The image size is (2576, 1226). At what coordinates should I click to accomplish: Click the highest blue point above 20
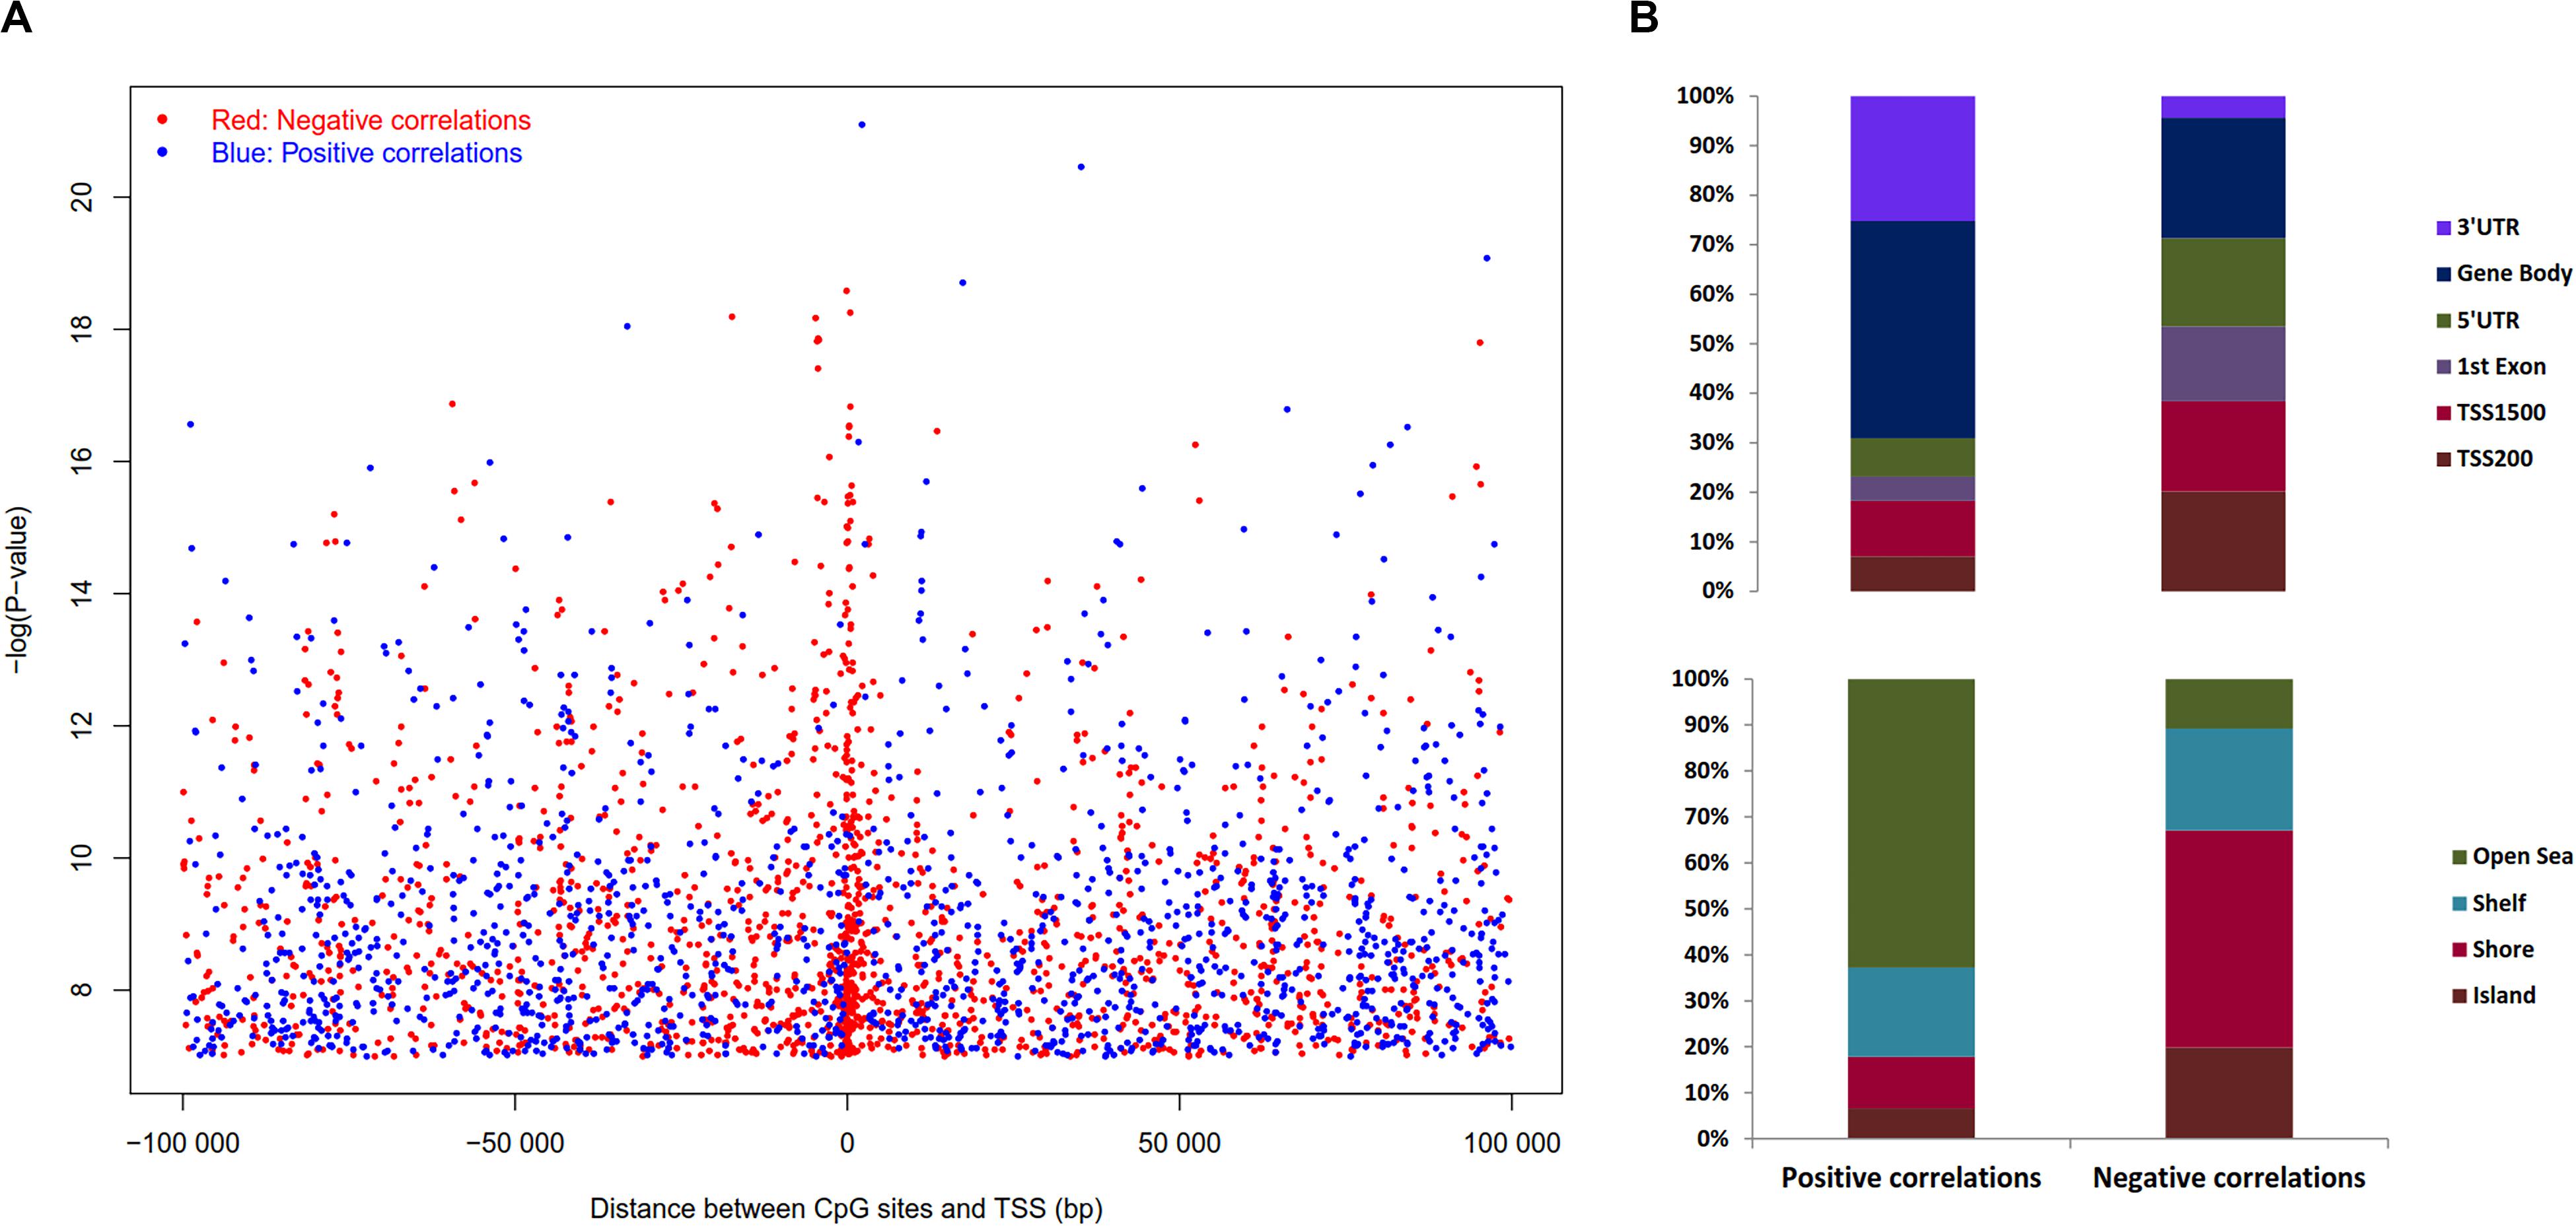pyautogui.click(x=862, y=125)
